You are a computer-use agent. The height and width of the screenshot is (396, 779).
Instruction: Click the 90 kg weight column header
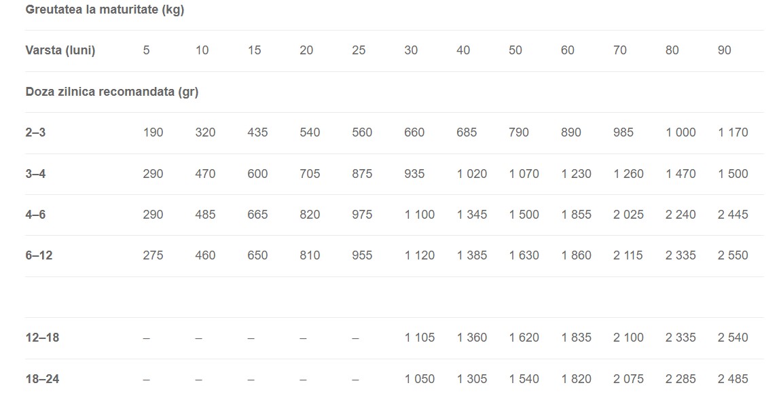pos(725,50)
